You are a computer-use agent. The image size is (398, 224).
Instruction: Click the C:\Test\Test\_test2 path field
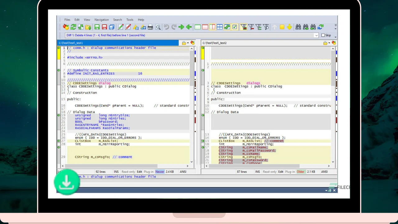click(261, 43)
